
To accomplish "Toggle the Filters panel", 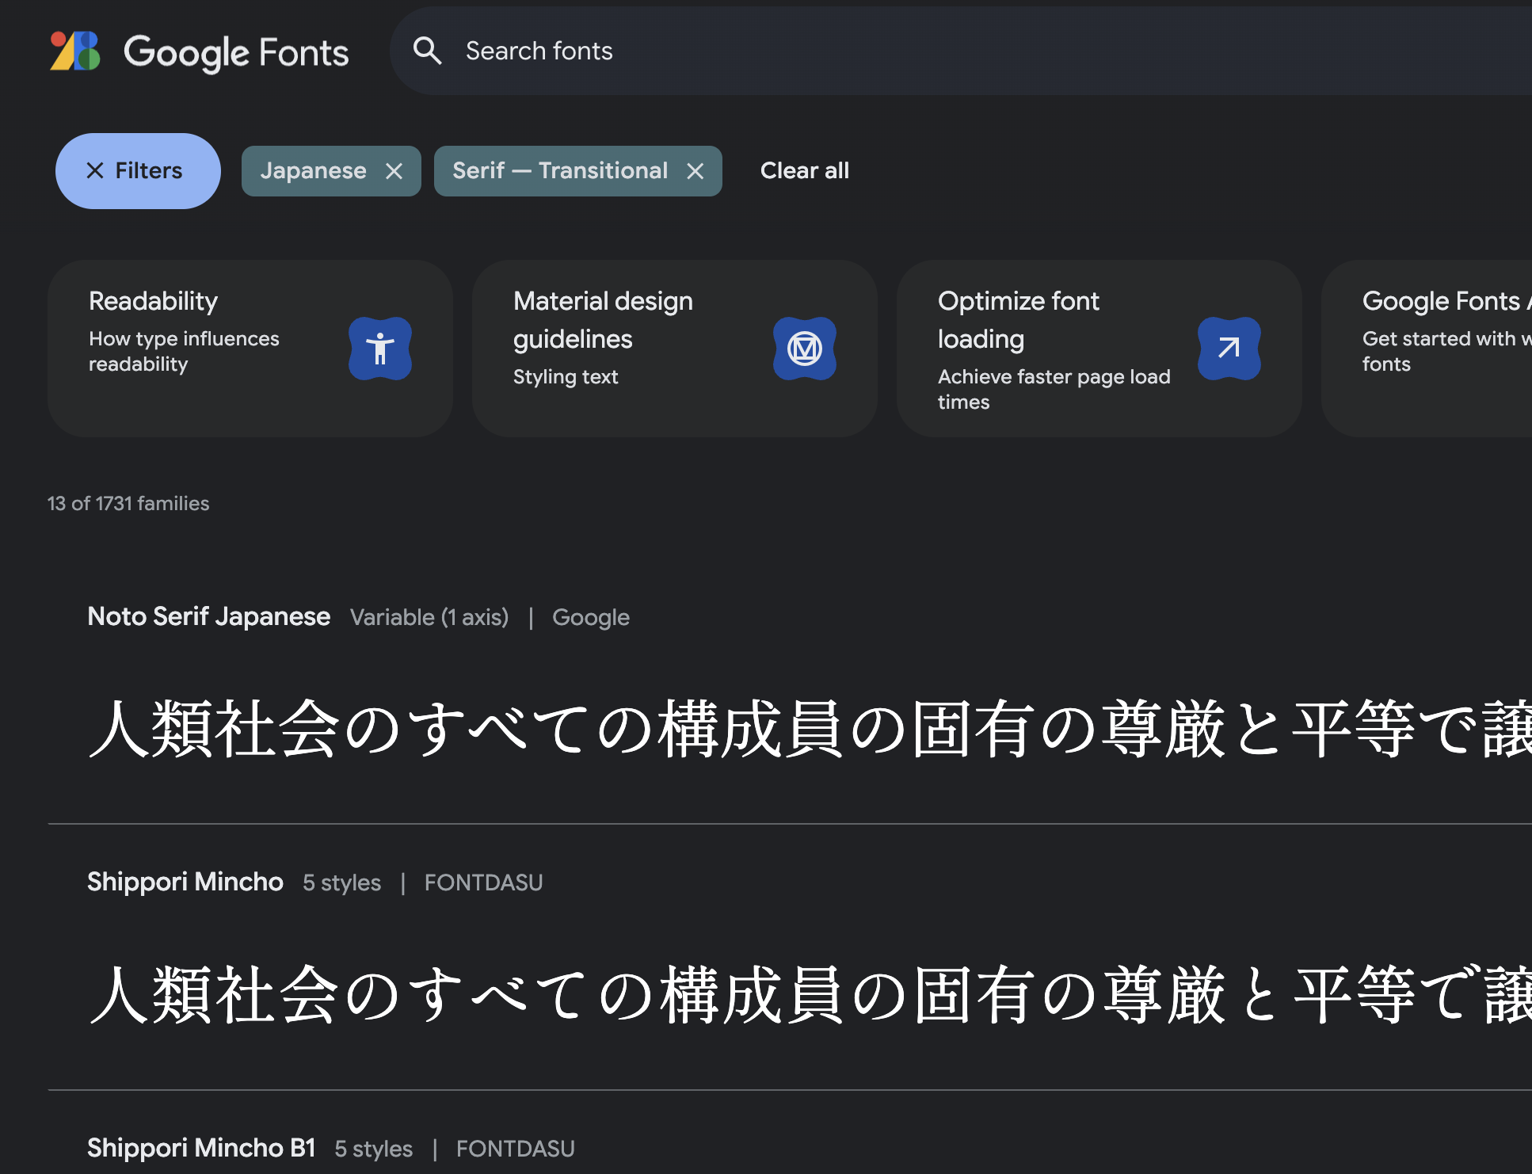I will (137, 170).
